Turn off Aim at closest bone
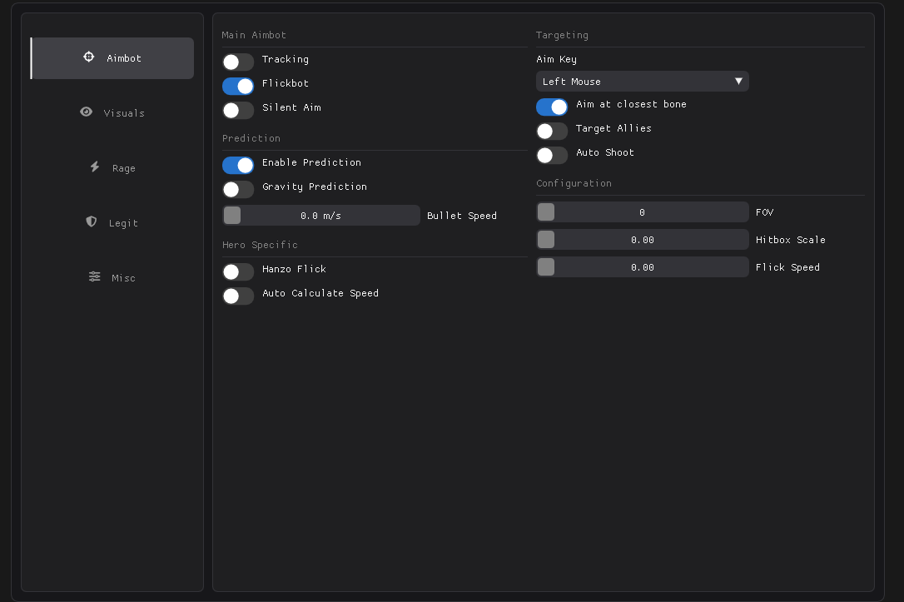This screenshot has height=602, width=904. click(x=552, y=107)
